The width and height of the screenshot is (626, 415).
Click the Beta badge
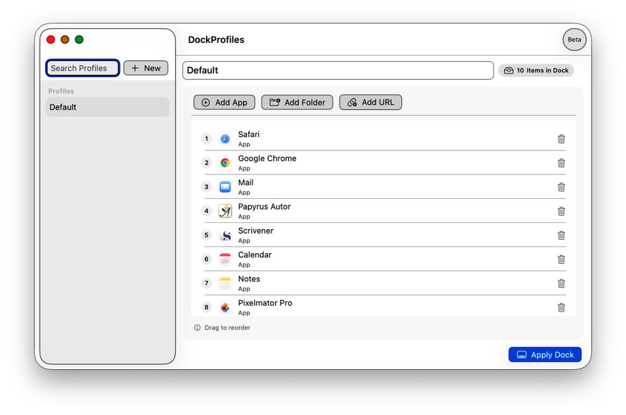(574, 40)
